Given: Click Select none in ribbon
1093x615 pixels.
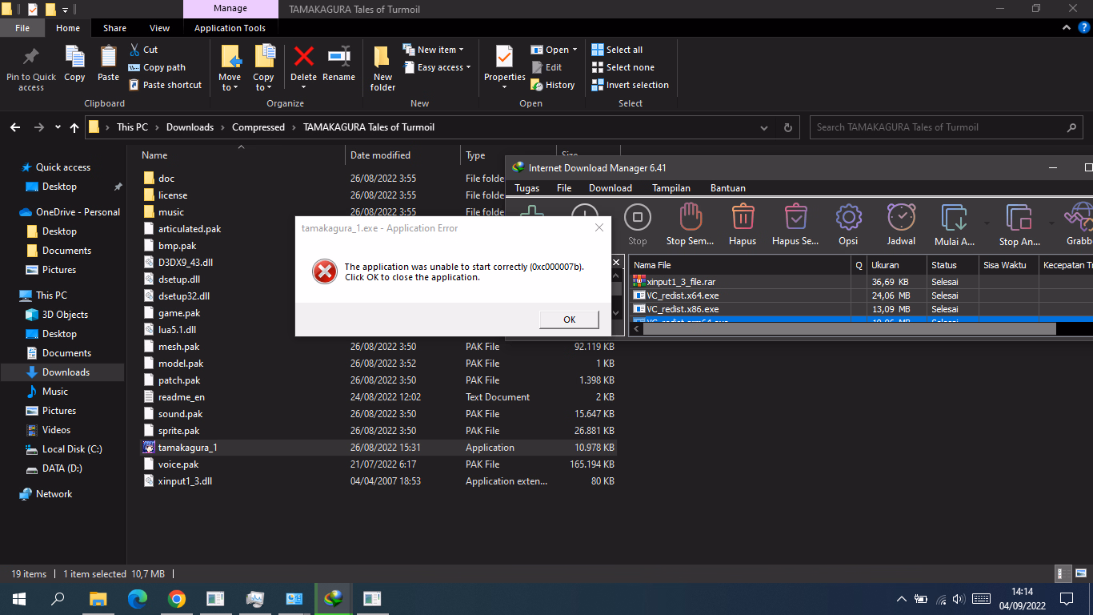Looking at the screenshot, I should coord(623,67).
